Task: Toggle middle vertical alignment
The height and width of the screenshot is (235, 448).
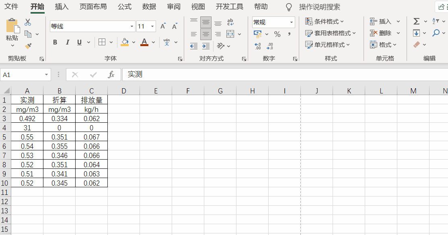Action: [206, 22]
